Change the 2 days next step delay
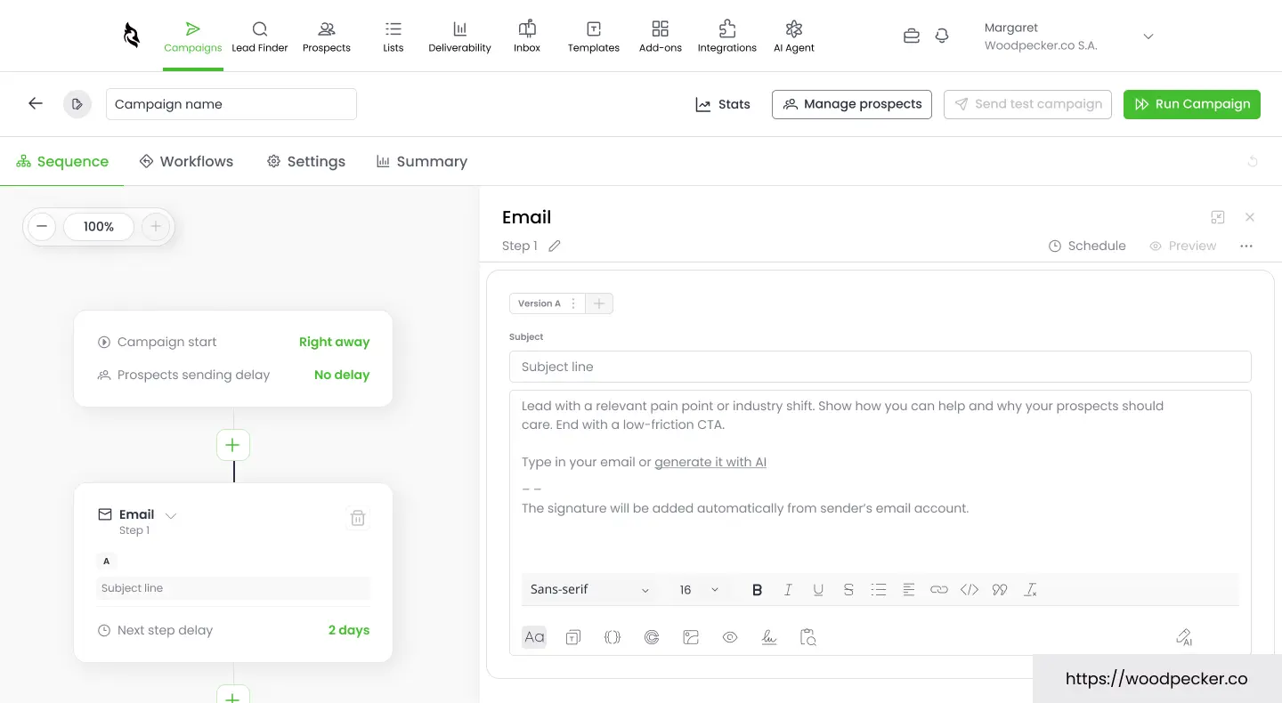The image size is (1282, 703). 349,630
